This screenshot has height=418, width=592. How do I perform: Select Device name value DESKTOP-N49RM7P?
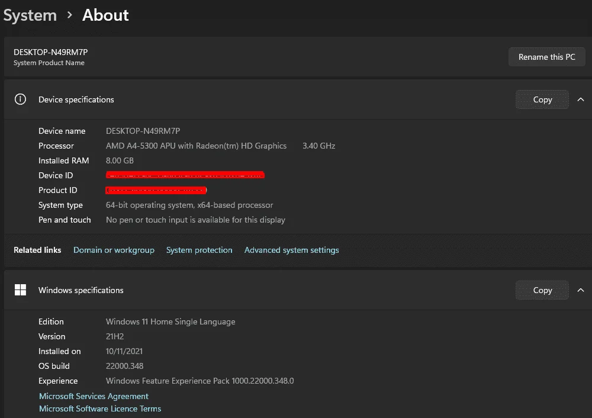pos(143,131)
